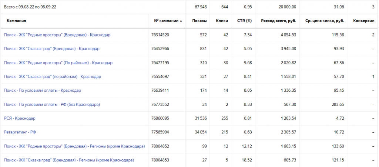Sort table by Кампания column header

click(16, 21)
